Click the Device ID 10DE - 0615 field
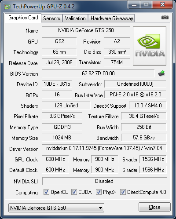The width and height of the screenshot is (176, 219). (57, 84)
